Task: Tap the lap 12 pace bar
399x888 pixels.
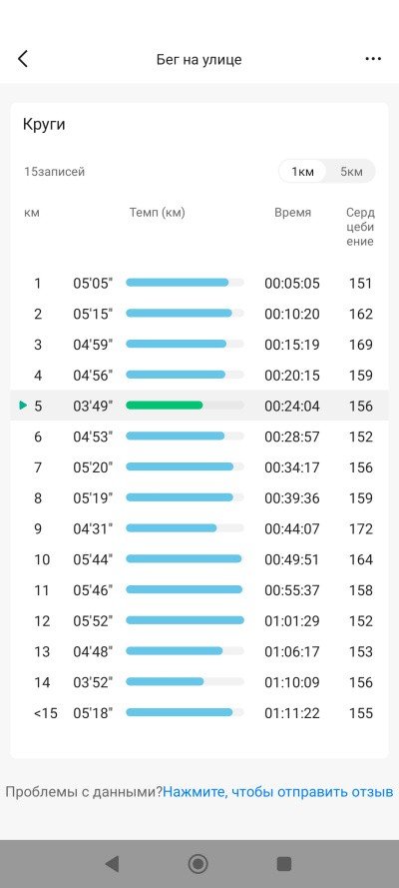Action: (185, 620)
